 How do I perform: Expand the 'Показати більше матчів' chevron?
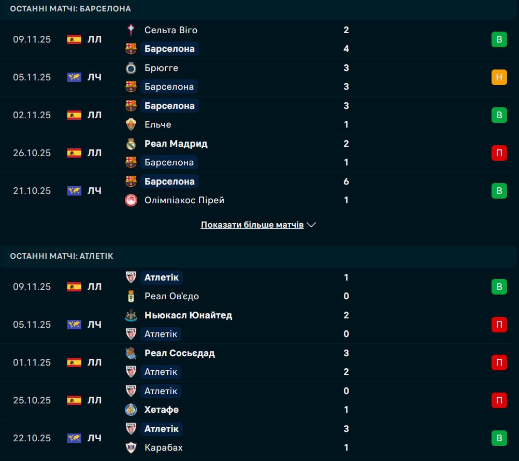[311, 225]
